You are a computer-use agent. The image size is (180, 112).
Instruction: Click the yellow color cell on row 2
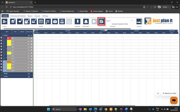pos(9,41)
